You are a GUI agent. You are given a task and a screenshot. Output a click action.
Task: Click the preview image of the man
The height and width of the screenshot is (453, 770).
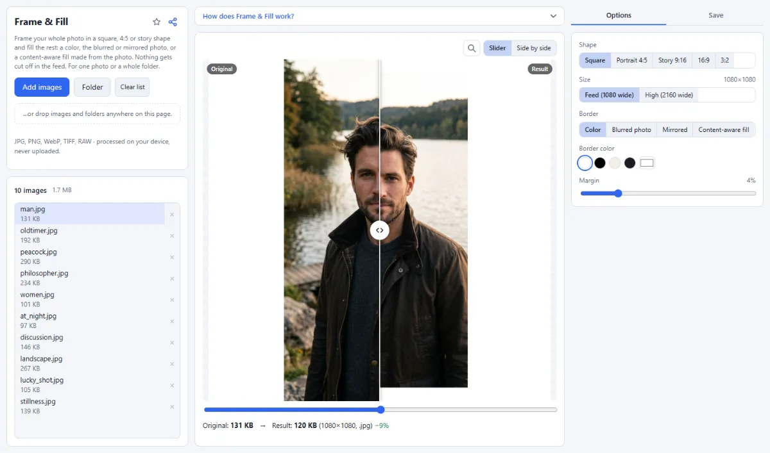point(376,230)
